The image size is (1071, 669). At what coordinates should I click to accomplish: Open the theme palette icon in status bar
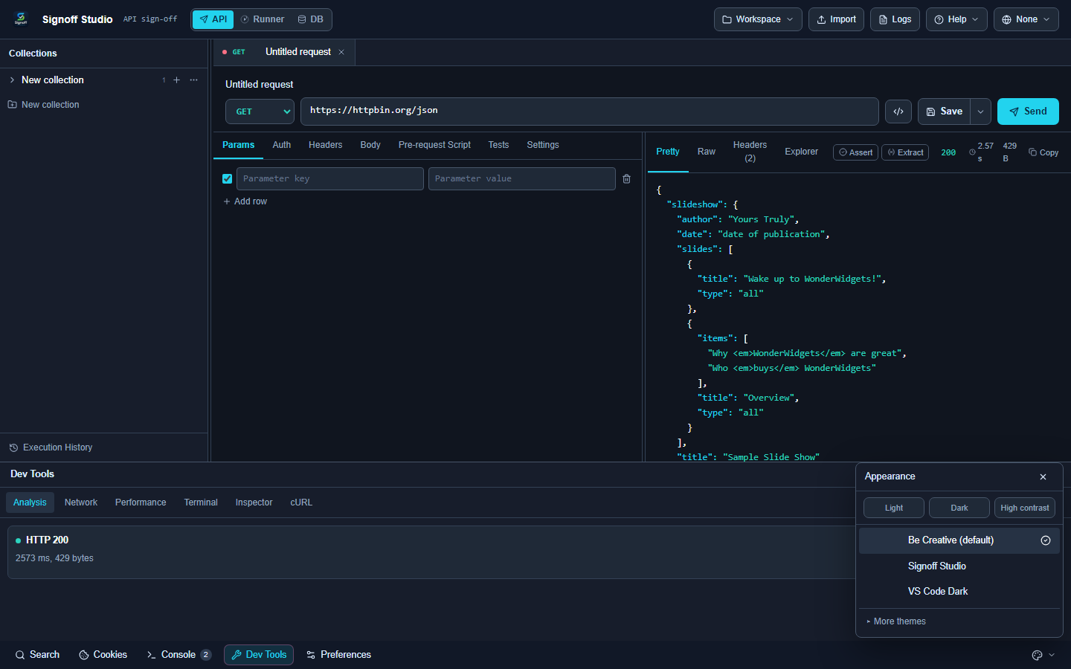[1037, 655]
